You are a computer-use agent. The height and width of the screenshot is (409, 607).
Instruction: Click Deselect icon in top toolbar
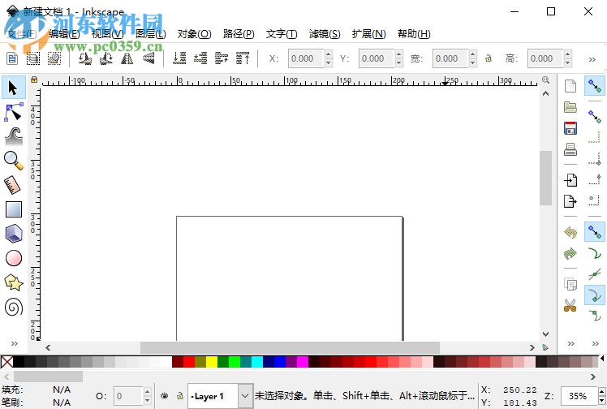[x=54, y=58]
